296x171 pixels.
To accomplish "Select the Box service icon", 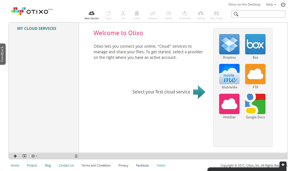I will 255,44.
